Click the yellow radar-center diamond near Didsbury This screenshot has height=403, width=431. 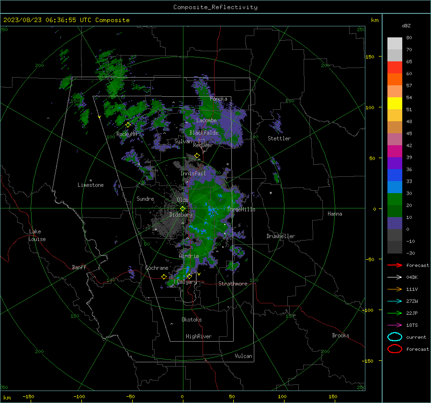(182, 209)
